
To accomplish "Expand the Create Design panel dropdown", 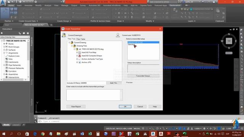I will (x=64, y=21).
